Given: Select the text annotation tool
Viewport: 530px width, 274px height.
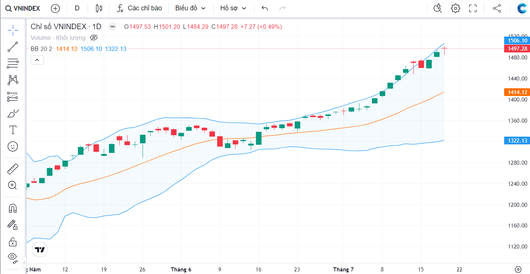Looking at the screenshot, I should point(13,130).
